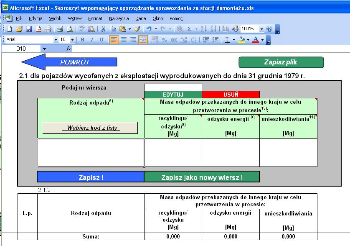The height and width of the screenshot is (246, 350).
Task: Toggle Align Left
Action: point(114,40)
